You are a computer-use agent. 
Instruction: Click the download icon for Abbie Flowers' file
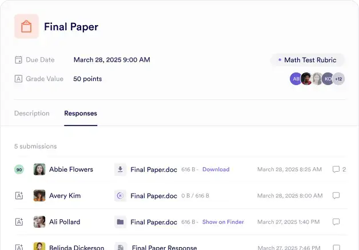(120, 170)
